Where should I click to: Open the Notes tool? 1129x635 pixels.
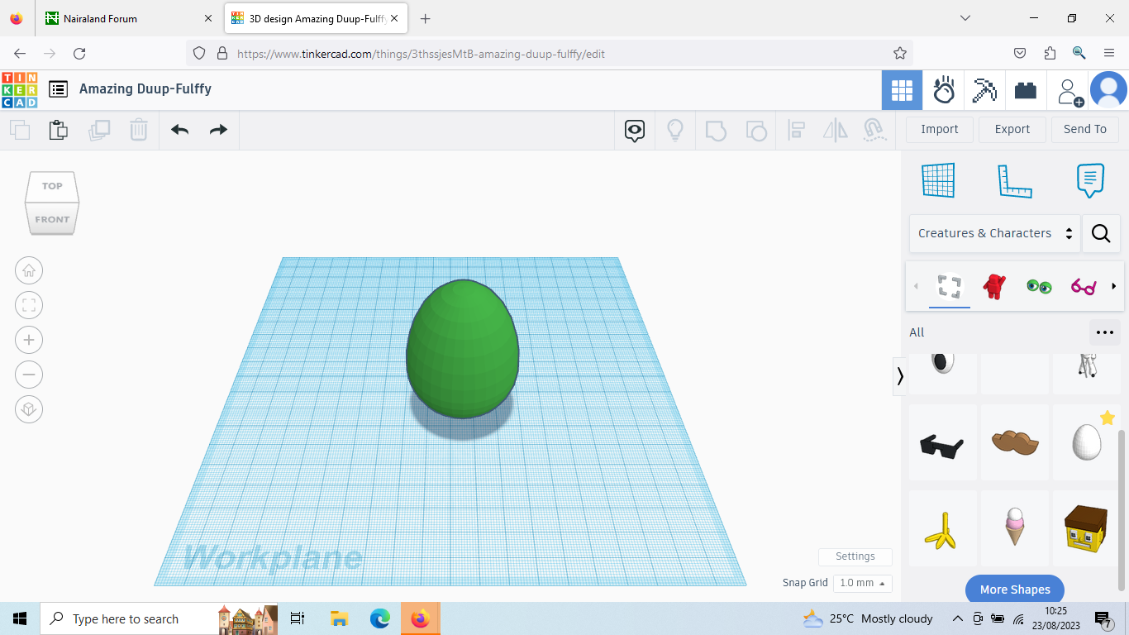[1090, 180]
